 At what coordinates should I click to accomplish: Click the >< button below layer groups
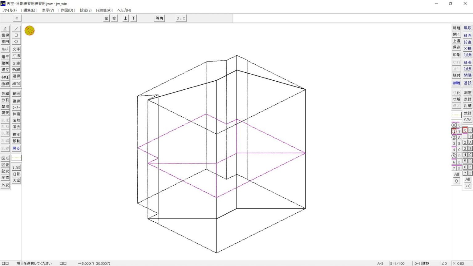coord(467,186)
